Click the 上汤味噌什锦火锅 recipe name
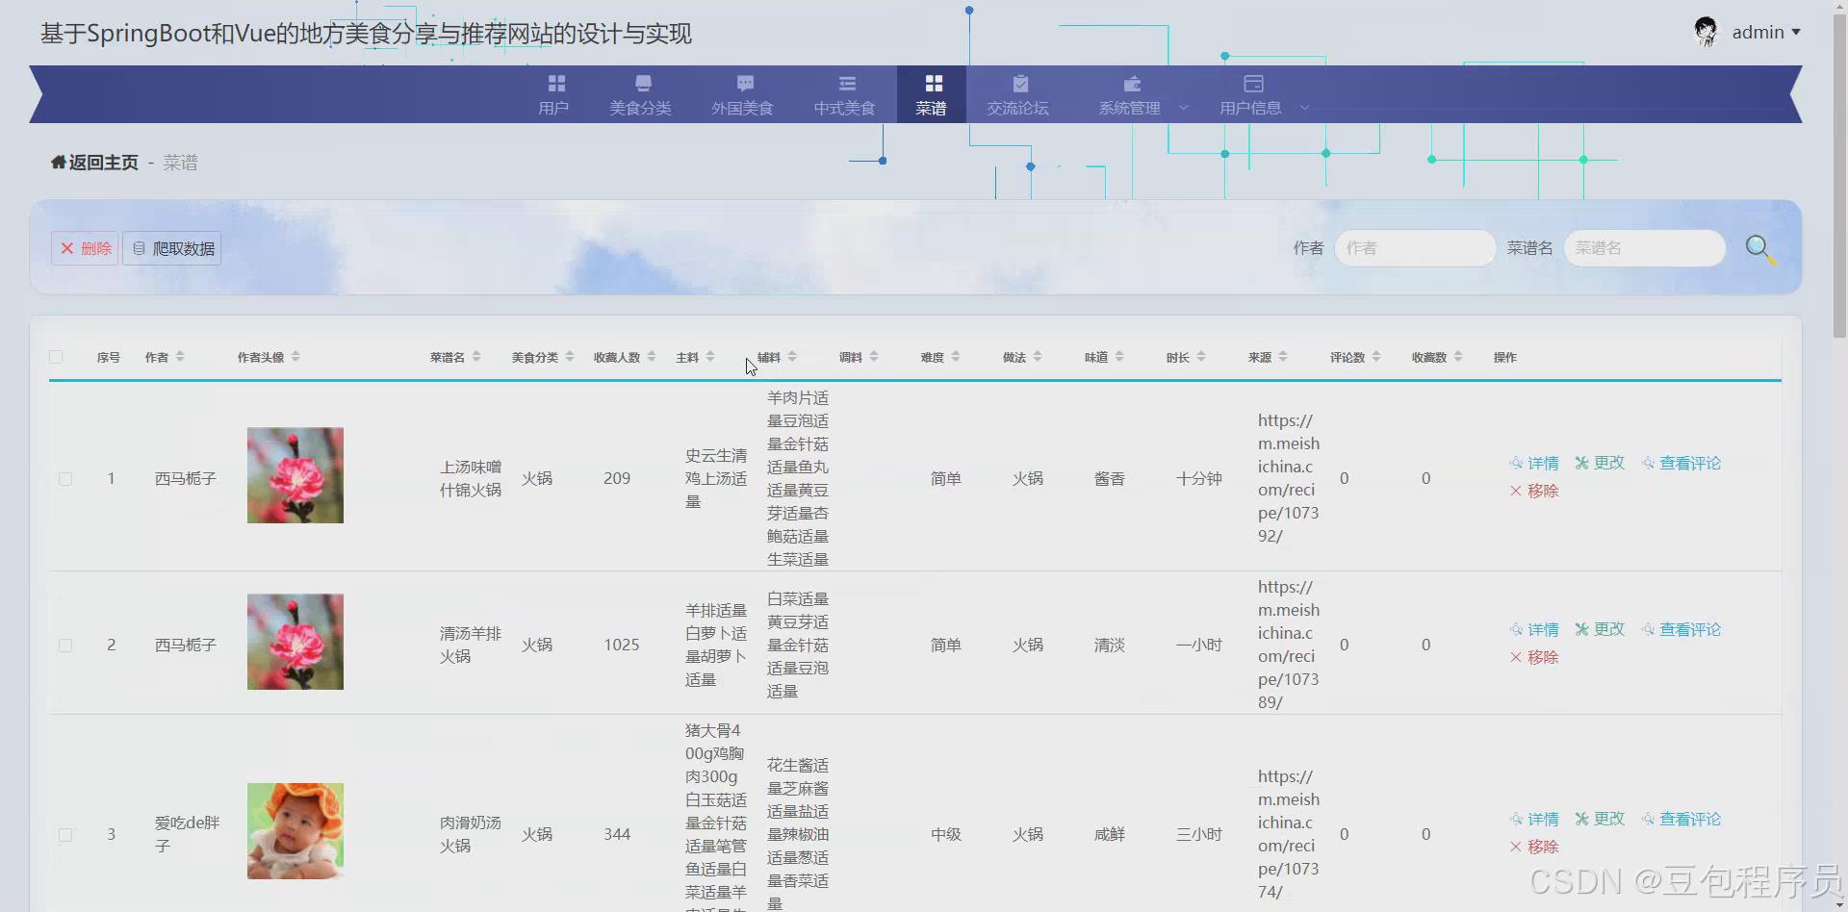 (x=471, y=479)
